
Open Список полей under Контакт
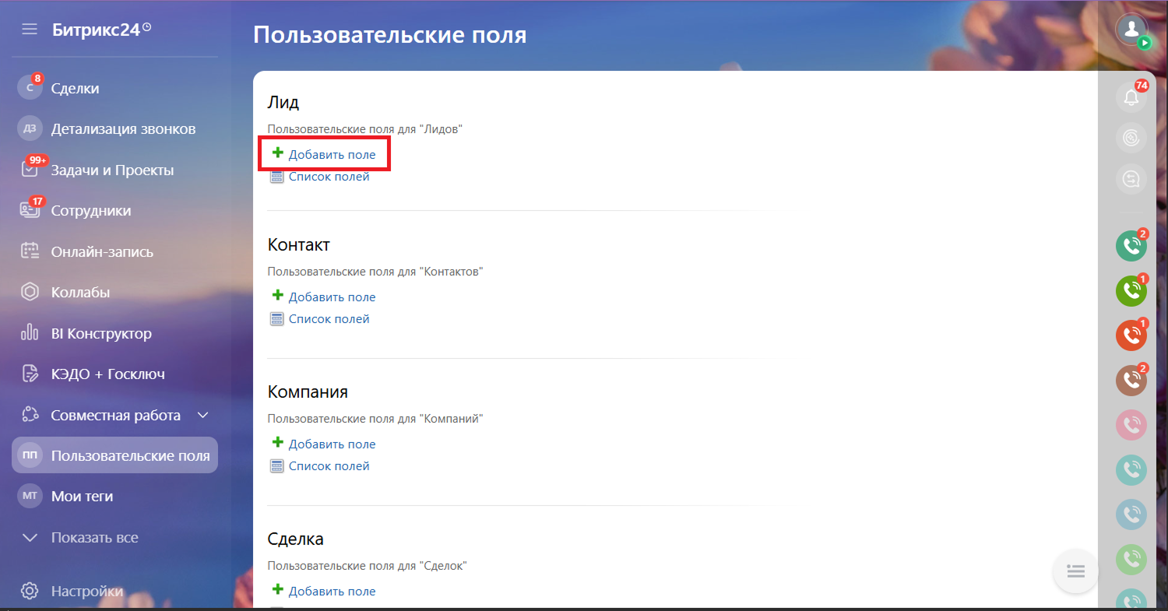[329, 318]
